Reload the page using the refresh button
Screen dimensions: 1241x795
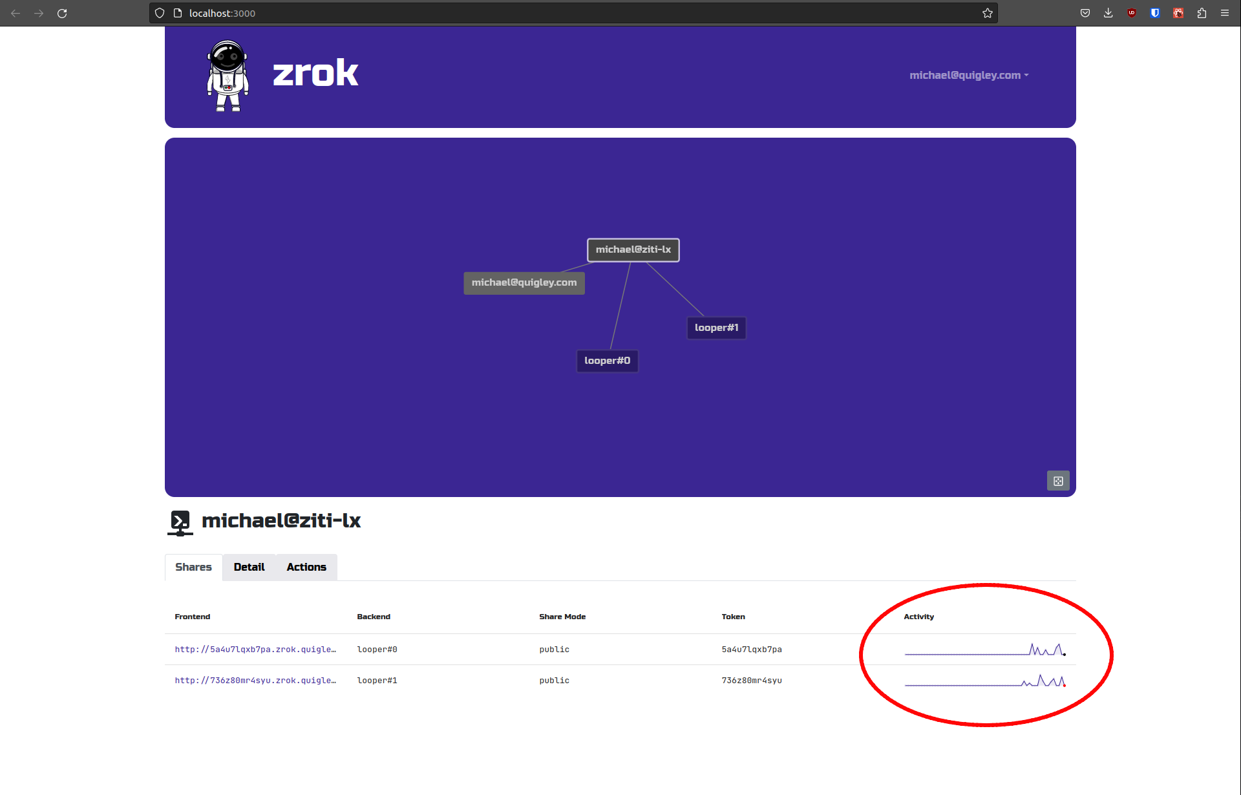click(62, 13)
